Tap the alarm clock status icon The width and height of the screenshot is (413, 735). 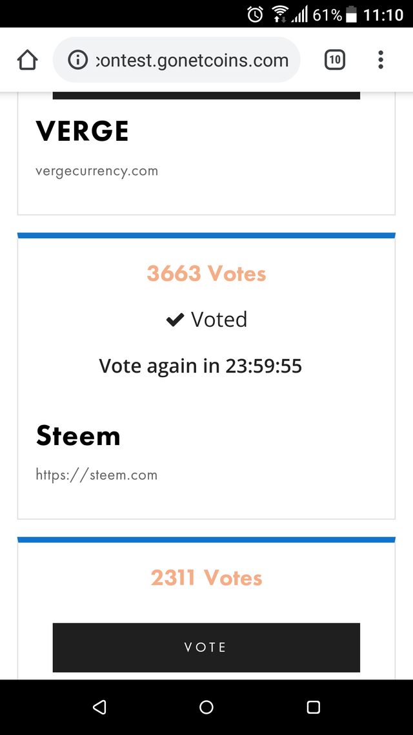[256, 14]
